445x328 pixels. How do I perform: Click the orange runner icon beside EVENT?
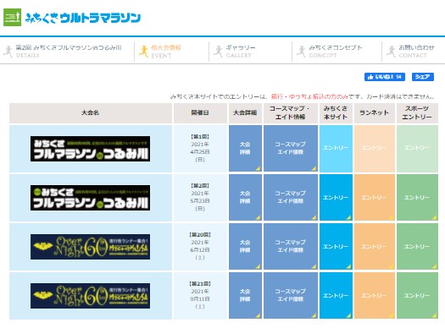coord(143,52)
